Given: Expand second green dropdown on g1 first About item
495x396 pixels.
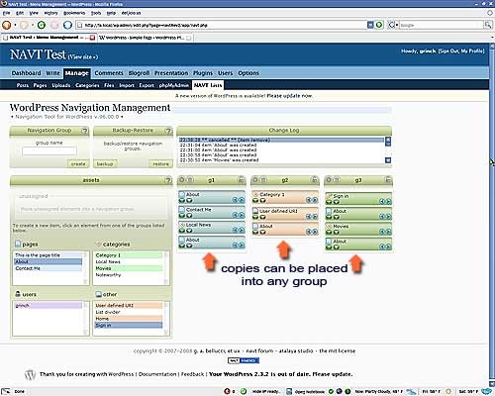Looking at the screenshot, I should (189, 200).
